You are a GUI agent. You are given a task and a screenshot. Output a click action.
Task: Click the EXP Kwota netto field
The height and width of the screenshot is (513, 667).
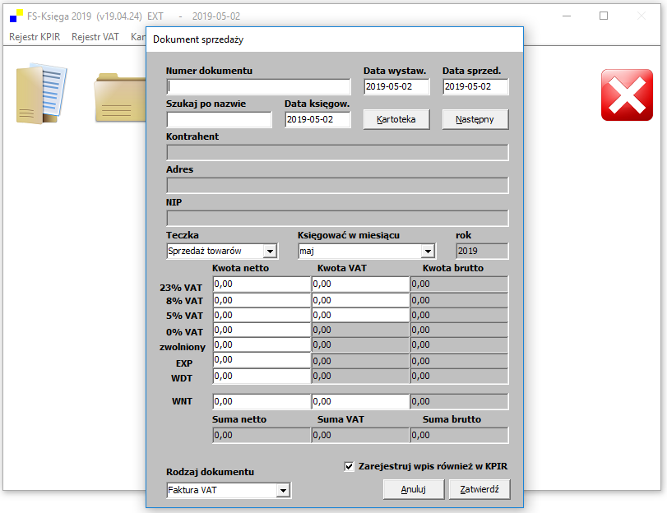click(x=262, y=360)
